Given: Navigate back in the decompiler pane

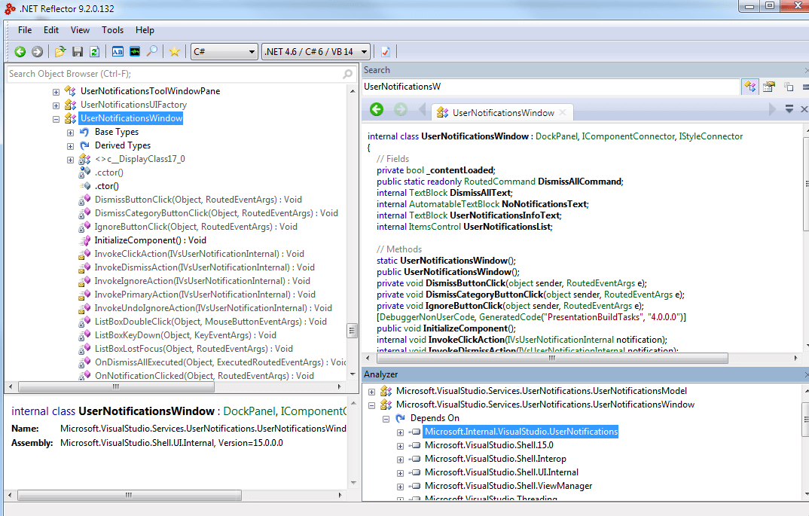Looking at the screenshot, I should [x=377, y=109].
